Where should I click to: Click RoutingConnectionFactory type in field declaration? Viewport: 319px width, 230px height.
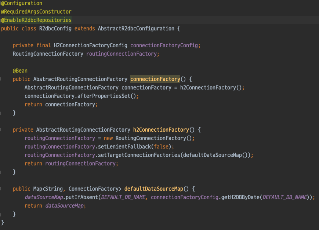coord(48,54)
